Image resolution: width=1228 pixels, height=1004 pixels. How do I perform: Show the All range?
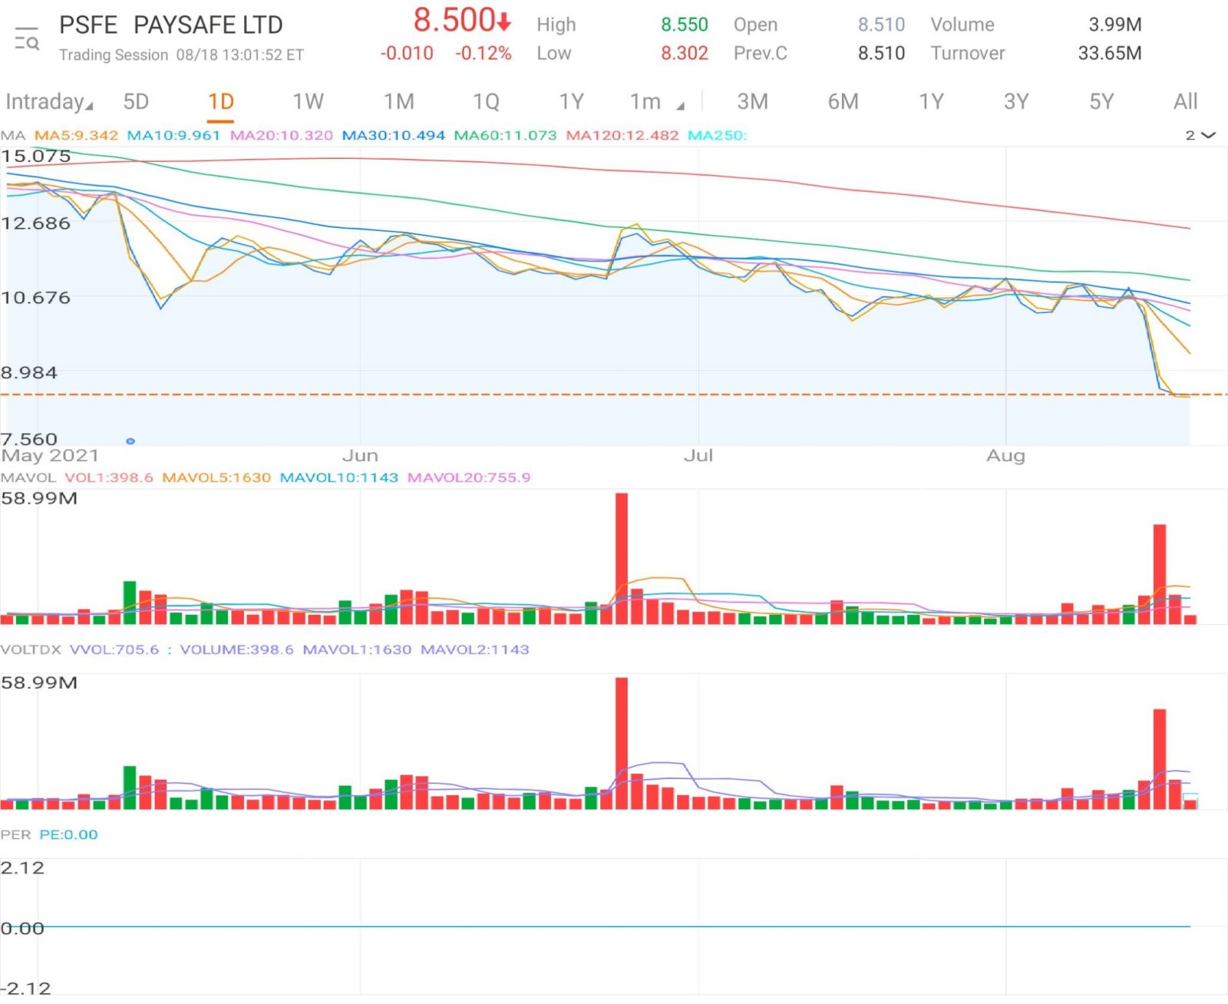(1186, 102)
